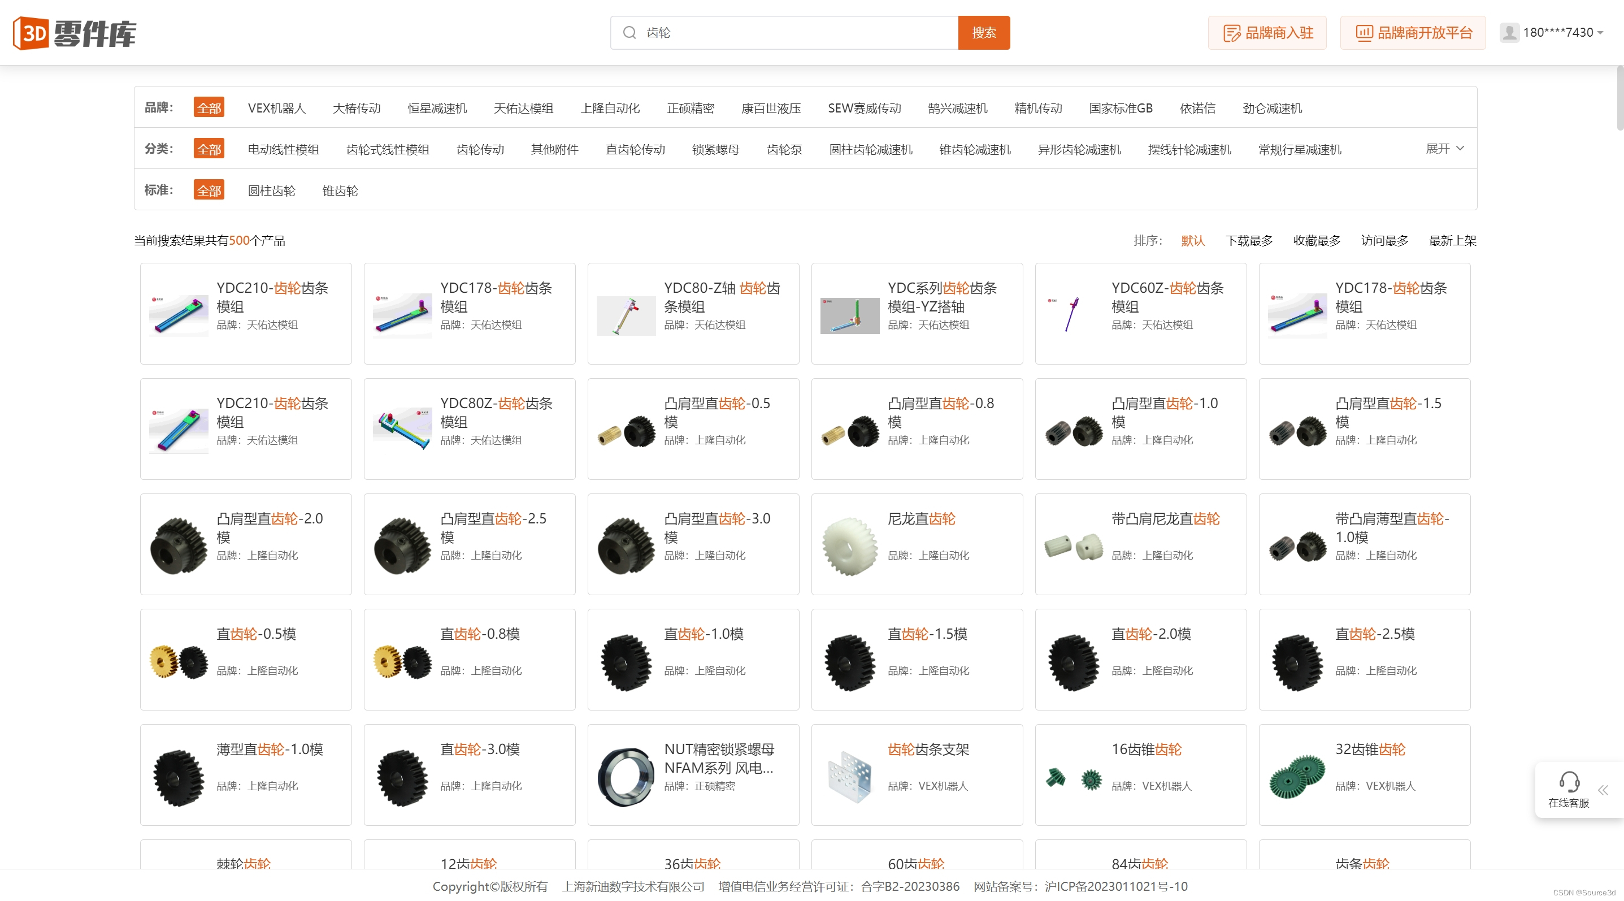Select the 齿轮泵 category filter
This screenshot has width=1624, height=901.
[784, 149]
